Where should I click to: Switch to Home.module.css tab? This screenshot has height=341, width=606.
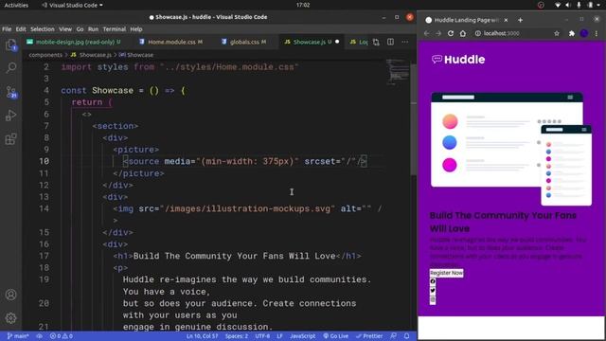171,42
